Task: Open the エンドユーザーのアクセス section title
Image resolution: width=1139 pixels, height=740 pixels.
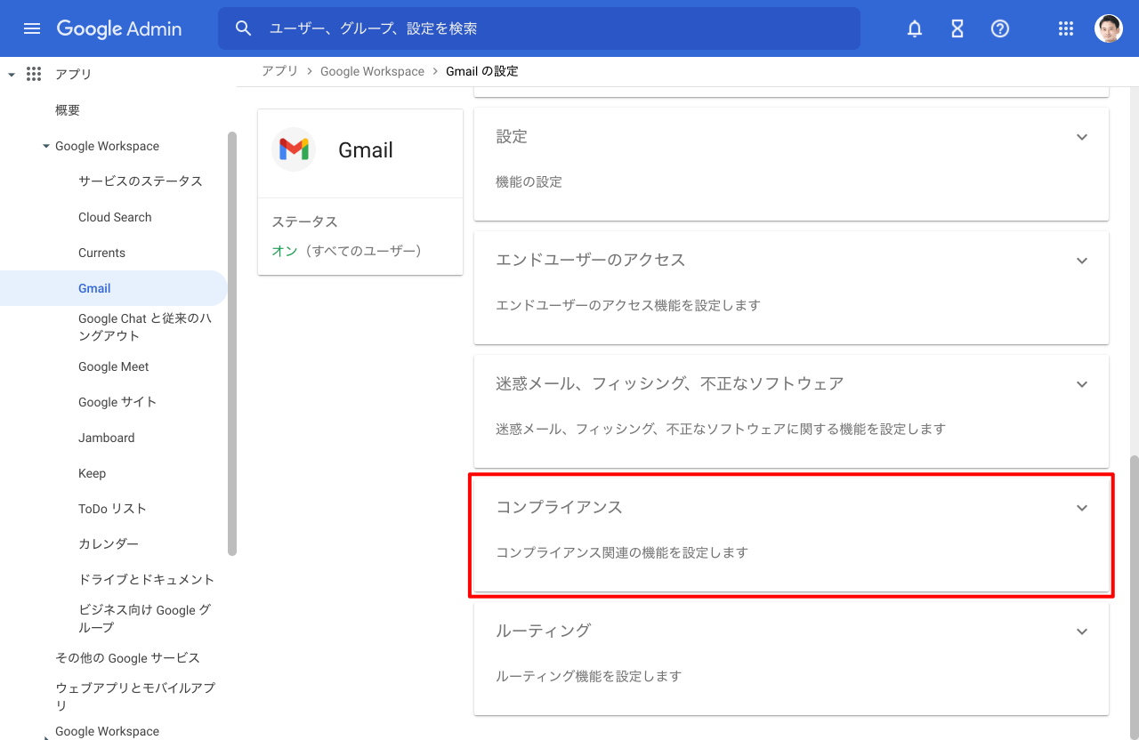Action: (x=591, y=260)
